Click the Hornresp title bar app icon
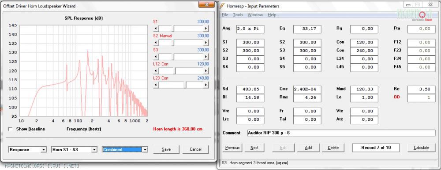441x170 pixels. pyautogui.click(x=222, y=6)
